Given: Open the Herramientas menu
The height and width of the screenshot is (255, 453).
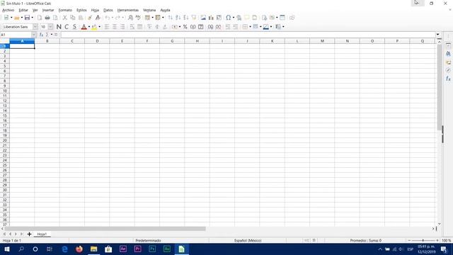Looking at the screenshot, I should pyautogui.click(x=128, y=10).
